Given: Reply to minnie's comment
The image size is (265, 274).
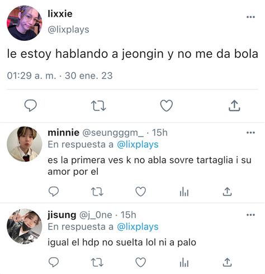Looking at the screenshot, I should tap(54, 192).
